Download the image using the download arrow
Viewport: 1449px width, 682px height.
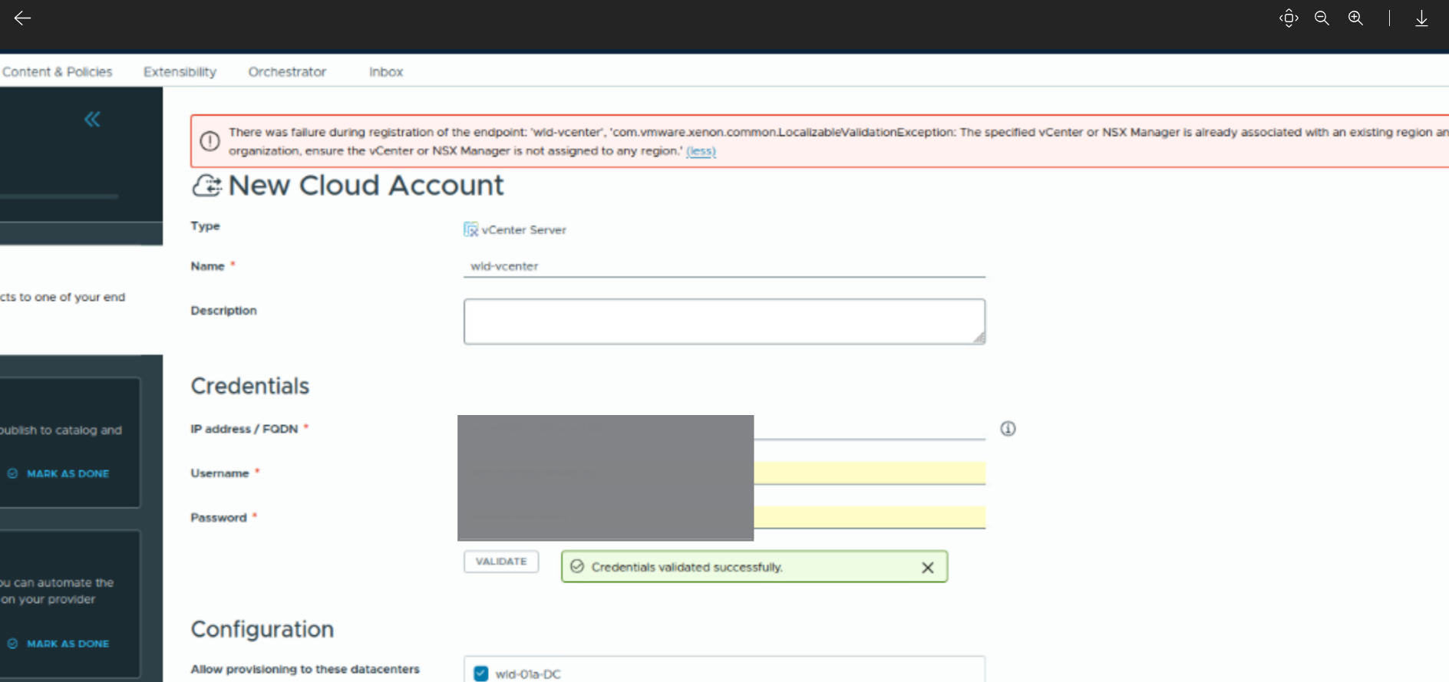1421,18
